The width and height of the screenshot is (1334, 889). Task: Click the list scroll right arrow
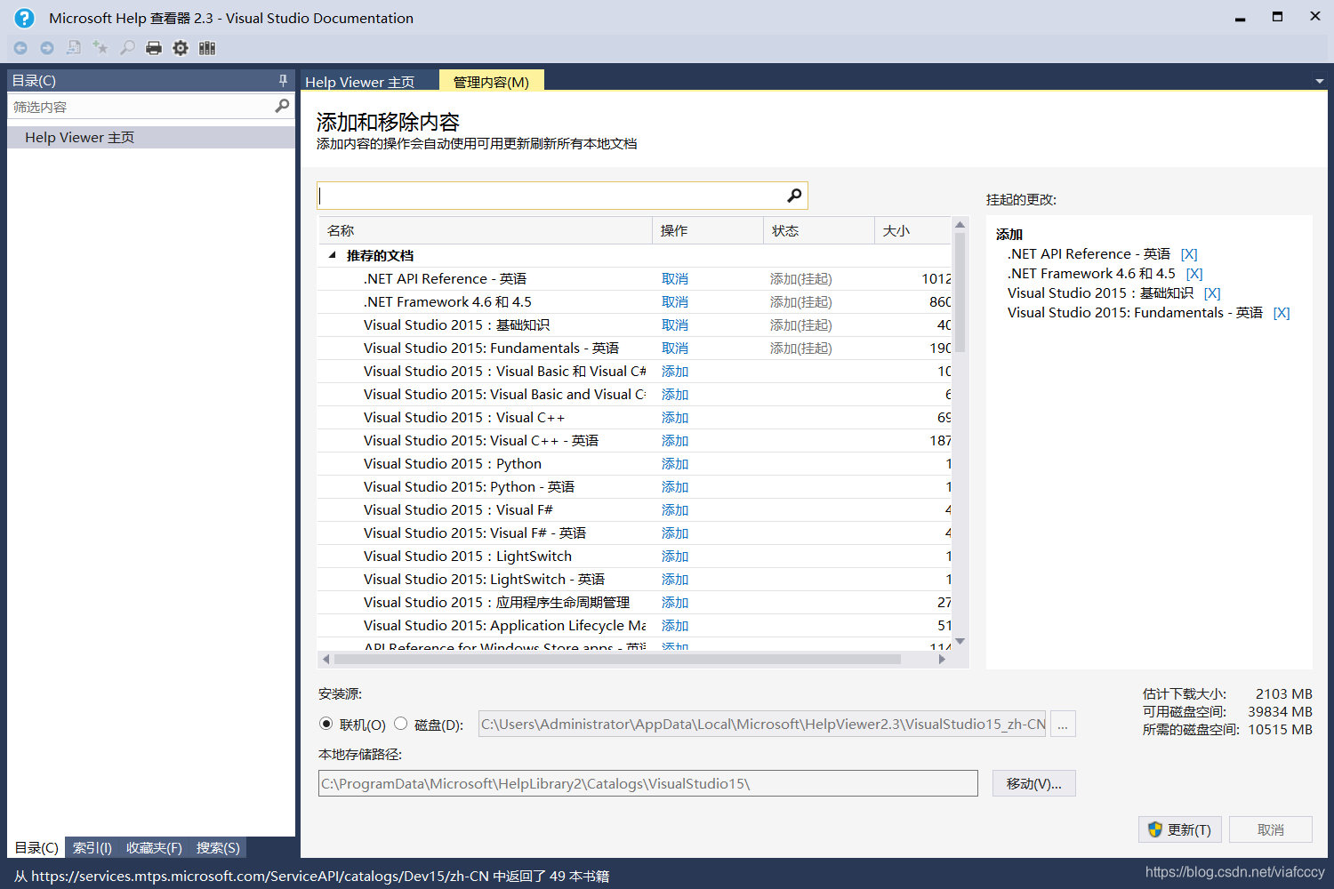(x=942, y=659)
